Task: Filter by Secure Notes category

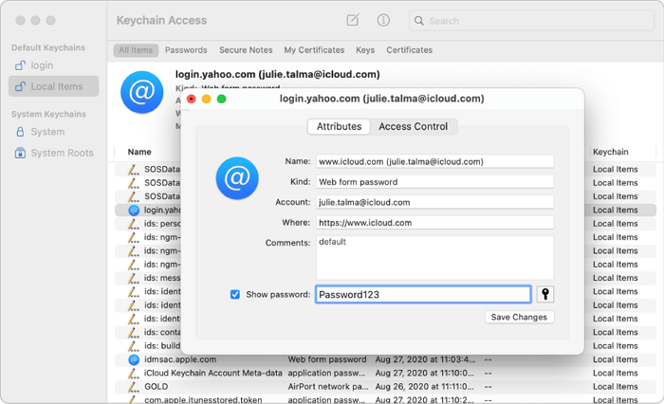Action: 246,50
